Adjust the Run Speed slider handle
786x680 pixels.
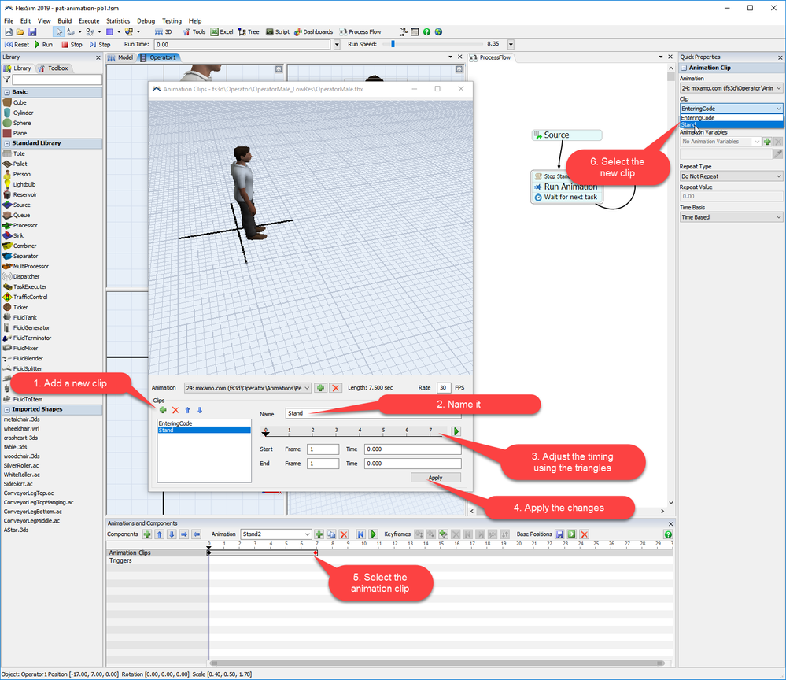pyautogui.click(x=393, y=44)
